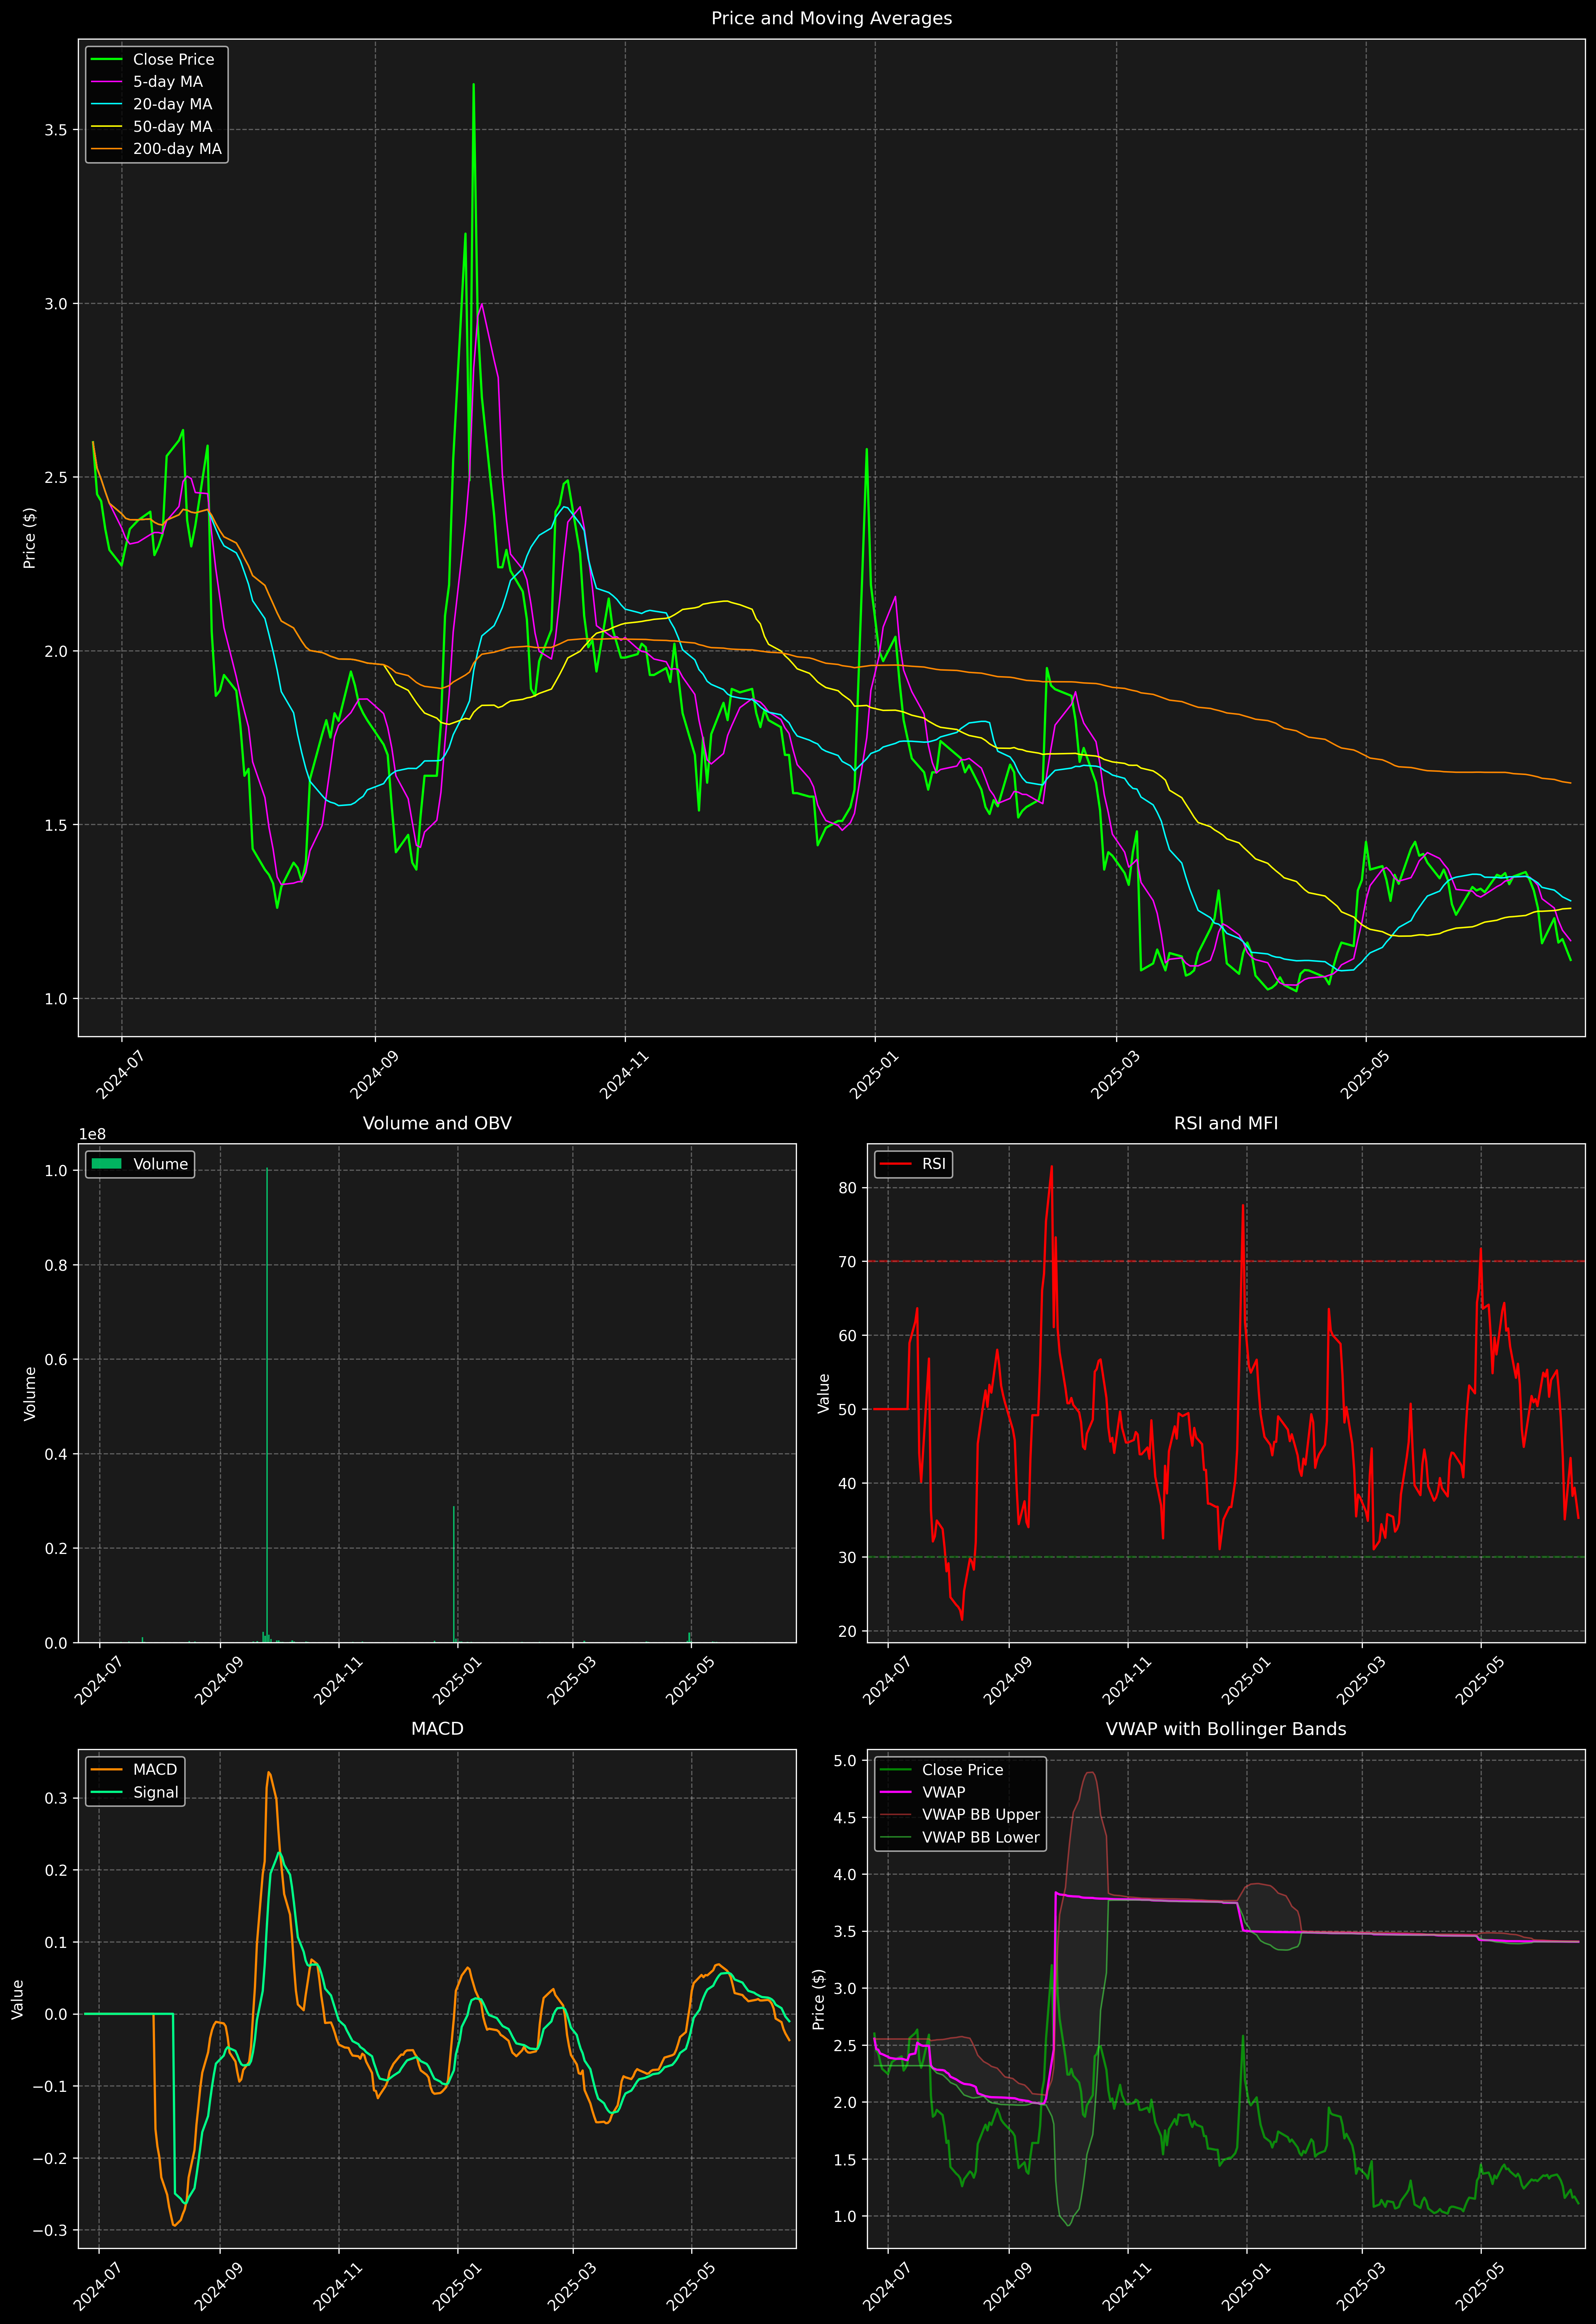Select '2025-05' date tick under VWAP chart

point(1481,2286)
